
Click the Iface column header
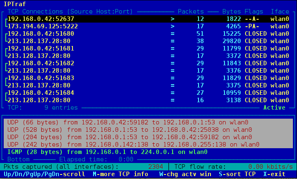point(280,11)
